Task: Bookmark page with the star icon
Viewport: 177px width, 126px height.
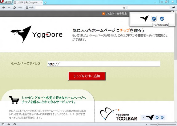Action: tap(124, 8)
